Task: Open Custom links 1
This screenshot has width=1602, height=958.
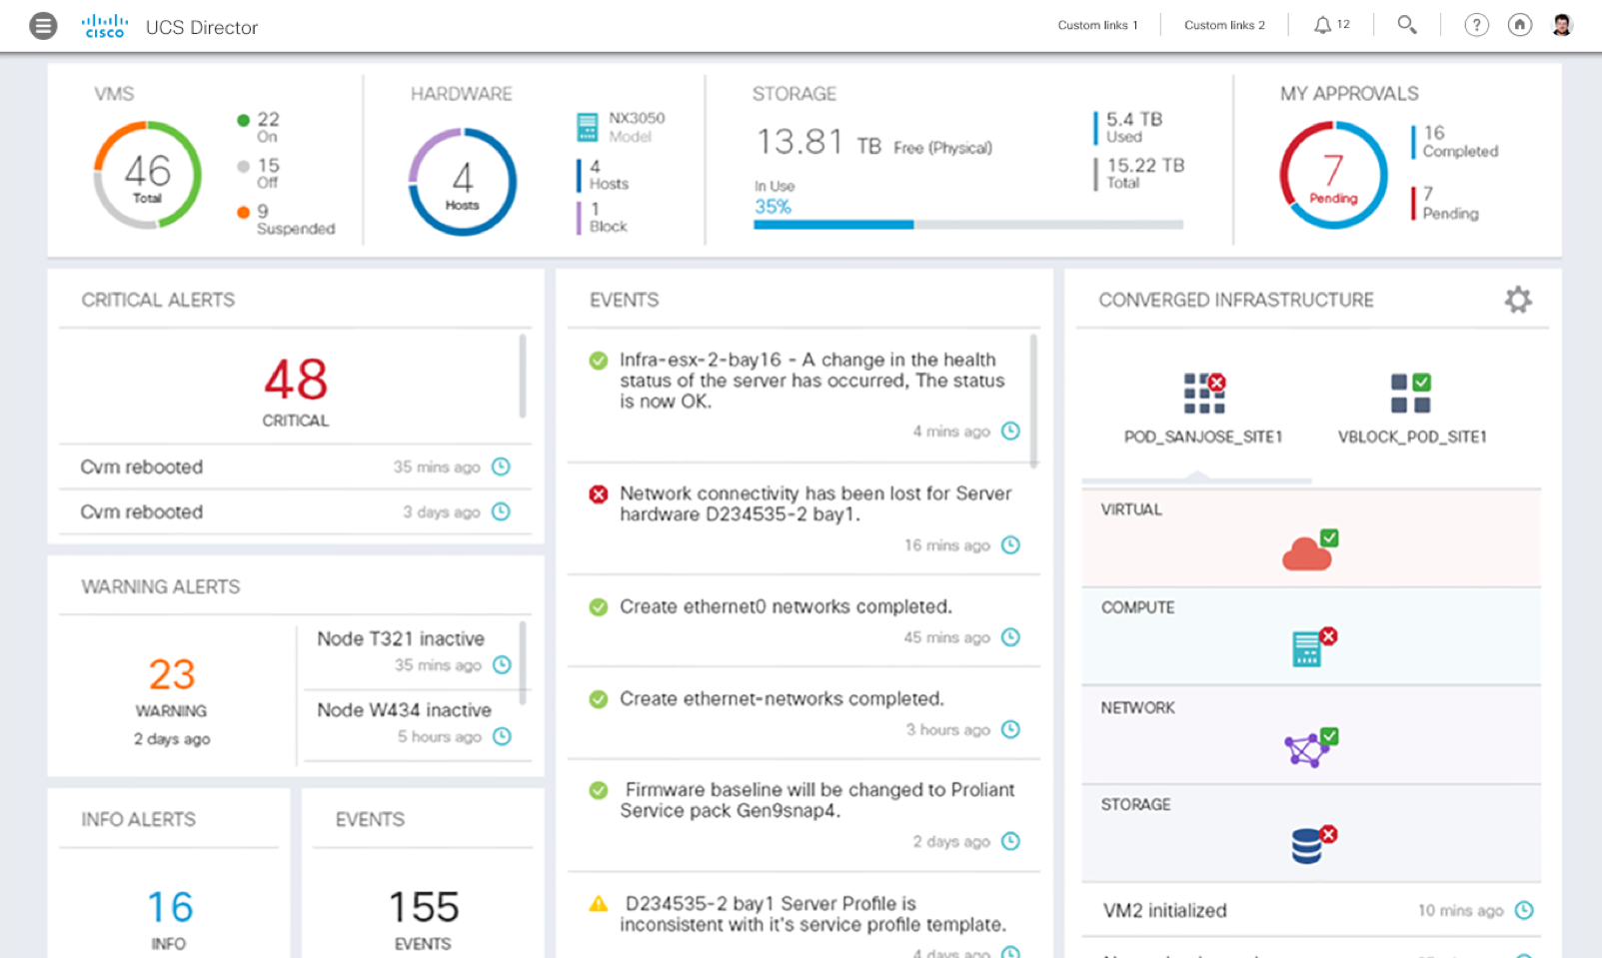Action: [x=1097, y=25]
